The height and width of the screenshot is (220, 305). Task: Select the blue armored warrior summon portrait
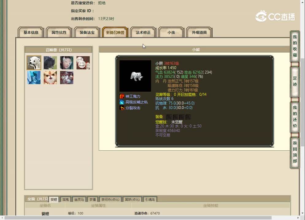point(34,78)
